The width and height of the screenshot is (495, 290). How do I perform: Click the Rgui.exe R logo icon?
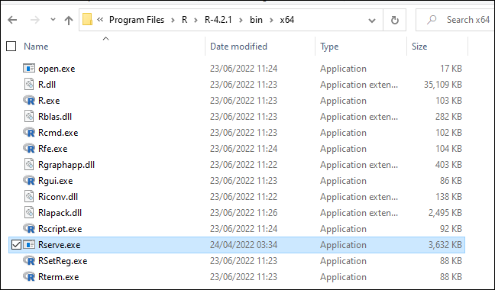click(x=29, y=181)
